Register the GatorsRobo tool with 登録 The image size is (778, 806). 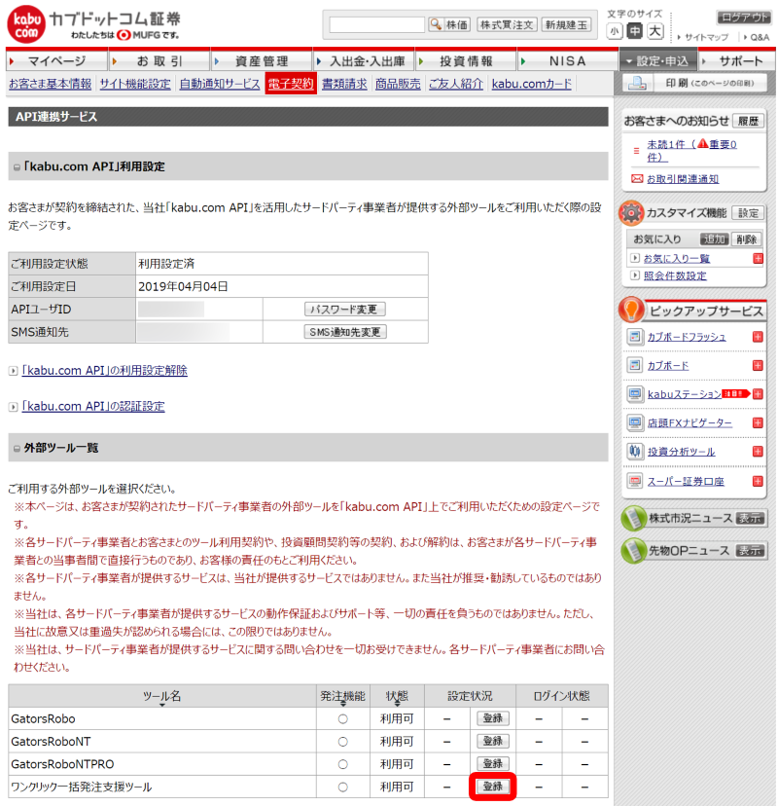pyautogui.click(x=492, y=718)
